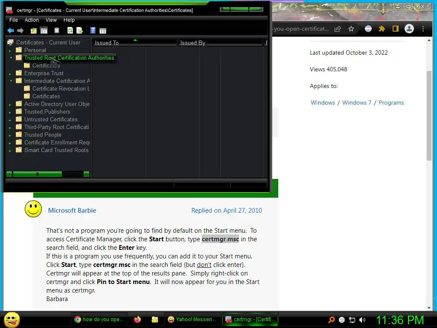The width and height of the screenshot is (437, 328).
Task: Click the Export List toolbar icon
Action: point(80,30)
